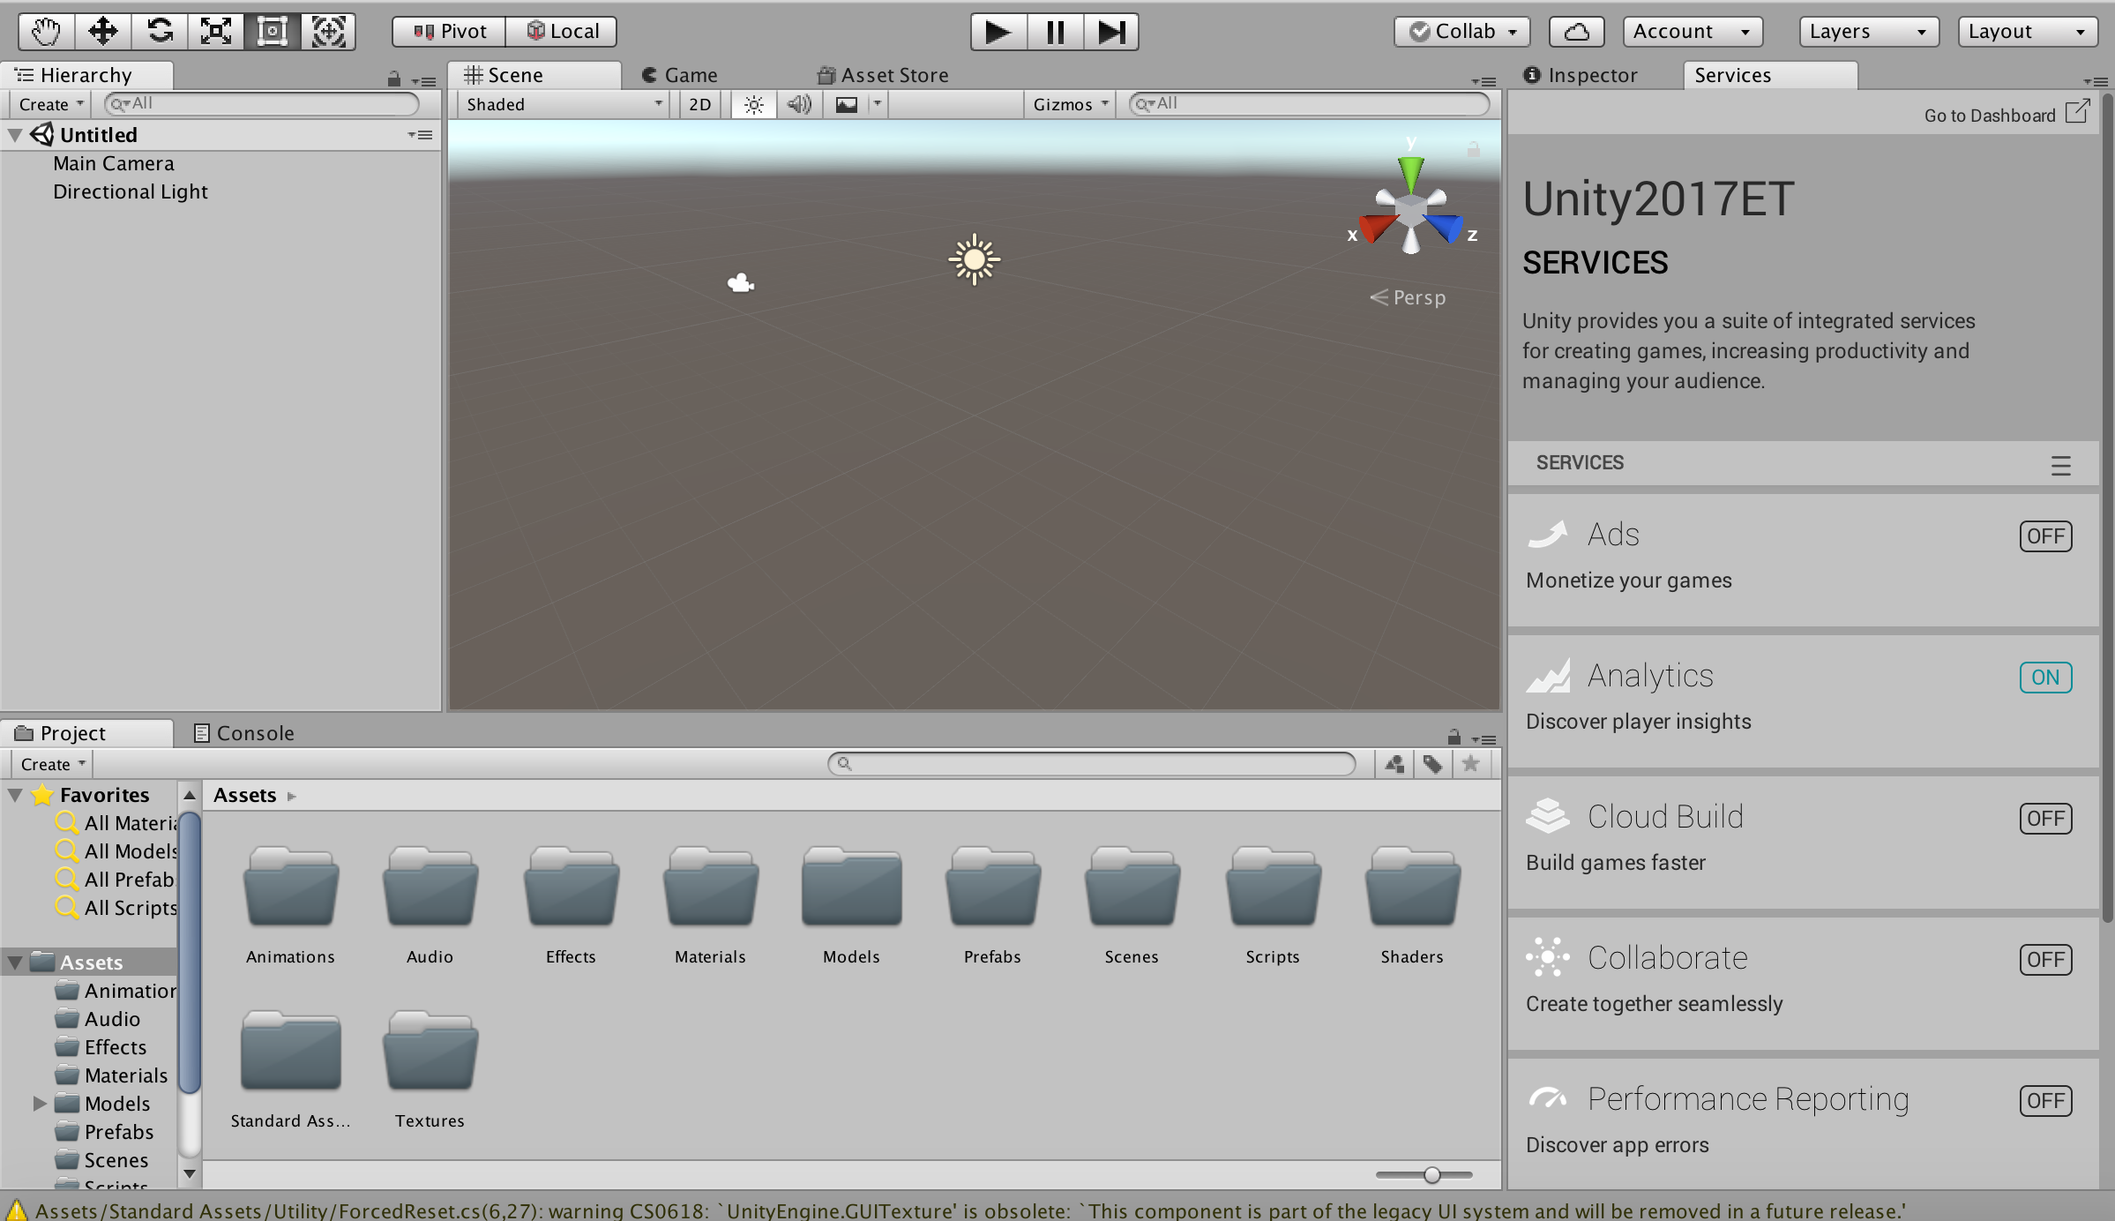
Task: Switch to the Inspector tab
Action: tap(1580, 75)
